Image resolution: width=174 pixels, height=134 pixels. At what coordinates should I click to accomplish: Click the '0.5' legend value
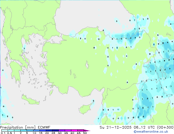coord(10,133)
